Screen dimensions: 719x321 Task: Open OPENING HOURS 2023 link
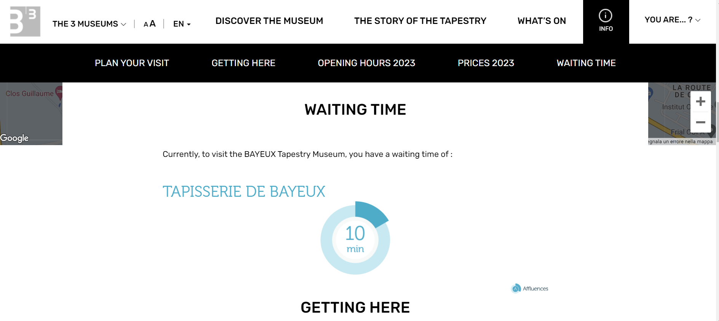pyautogui.click(x=367, y=63)
